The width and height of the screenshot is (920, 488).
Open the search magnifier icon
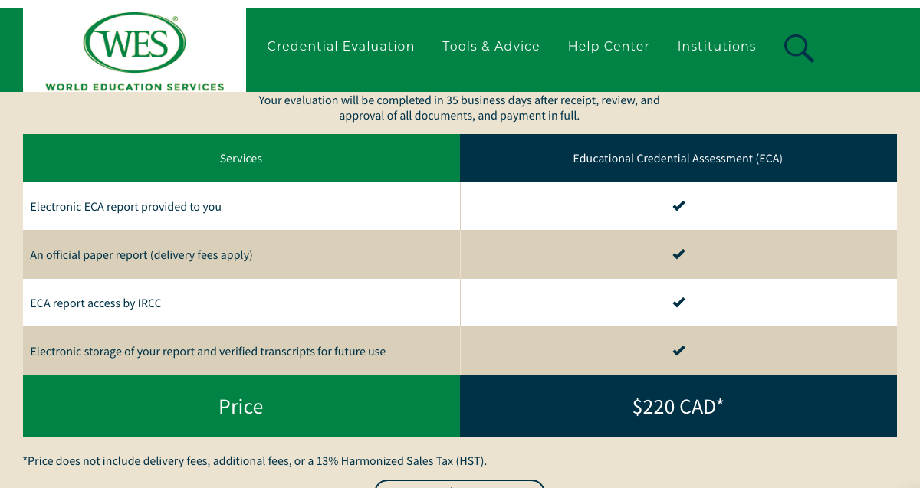798,47
